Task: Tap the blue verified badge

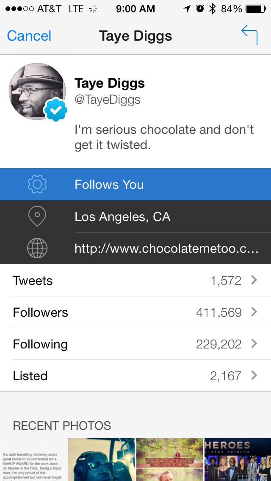Action: (56, 110)
